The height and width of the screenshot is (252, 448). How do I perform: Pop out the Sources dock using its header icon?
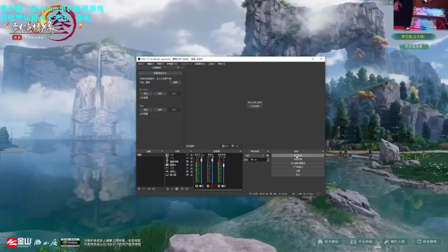(191, 151)
